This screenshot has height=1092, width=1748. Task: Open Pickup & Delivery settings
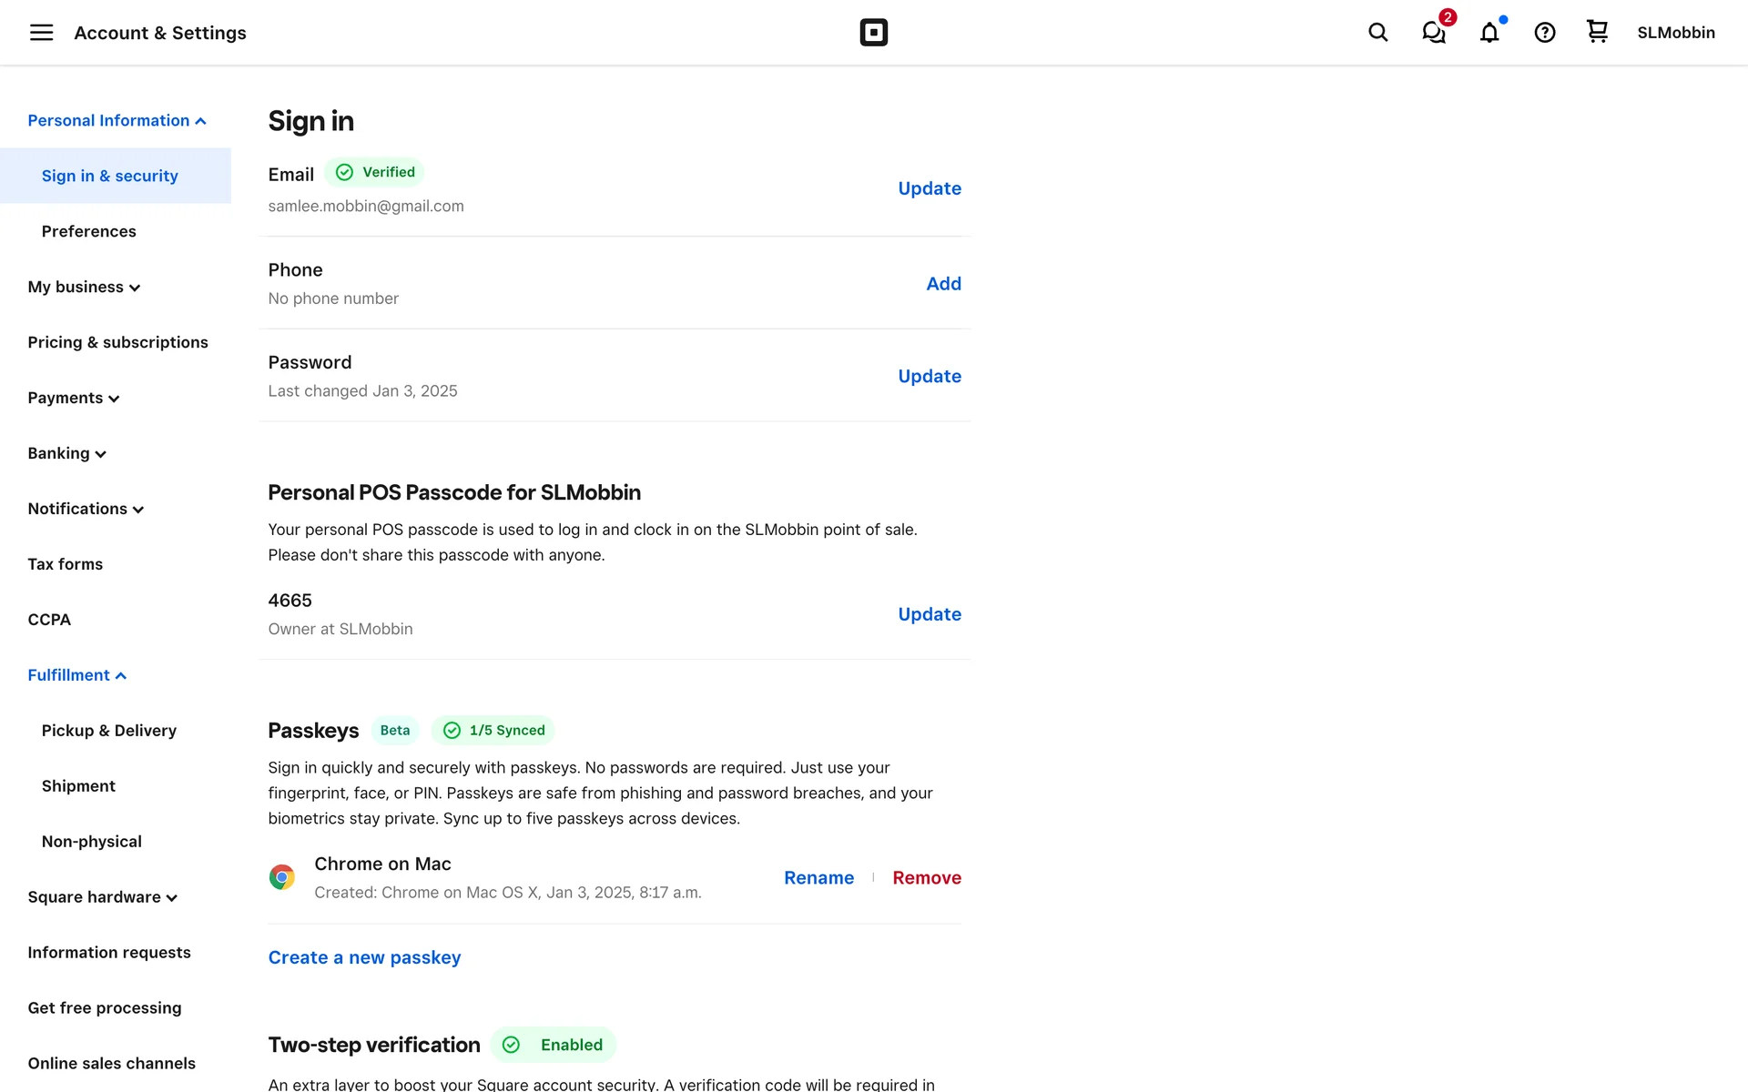(x=108, y=731)
